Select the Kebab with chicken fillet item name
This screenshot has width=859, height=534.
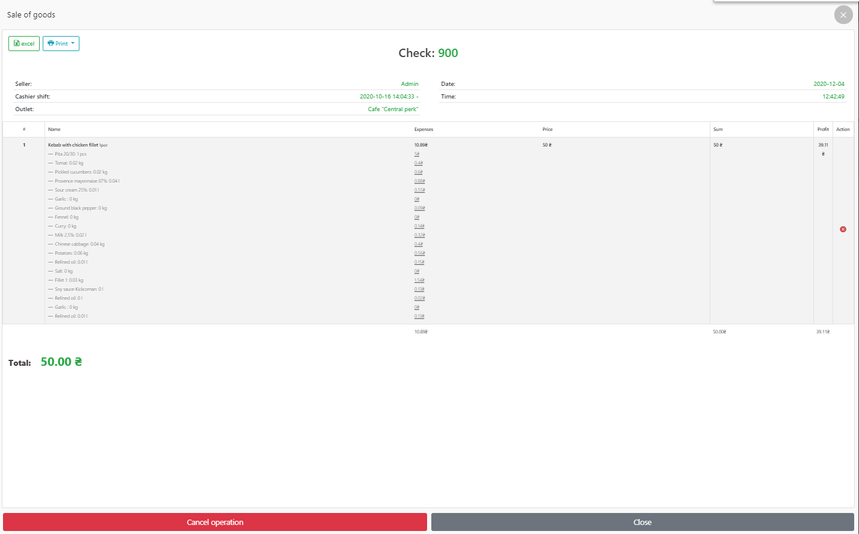(x=73, y=145)
